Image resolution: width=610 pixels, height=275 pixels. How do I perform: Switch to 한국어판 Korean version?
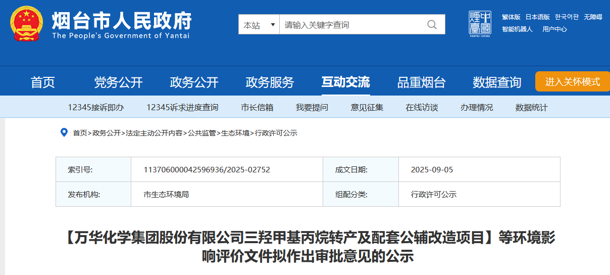(x=567, y=17)
